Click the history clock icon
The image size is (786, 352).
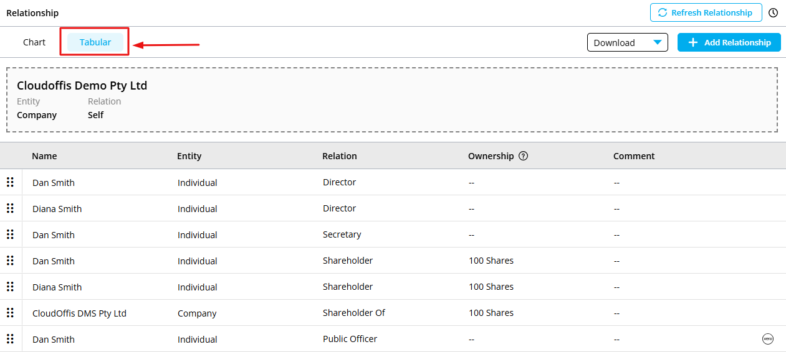tap(774, 12)
